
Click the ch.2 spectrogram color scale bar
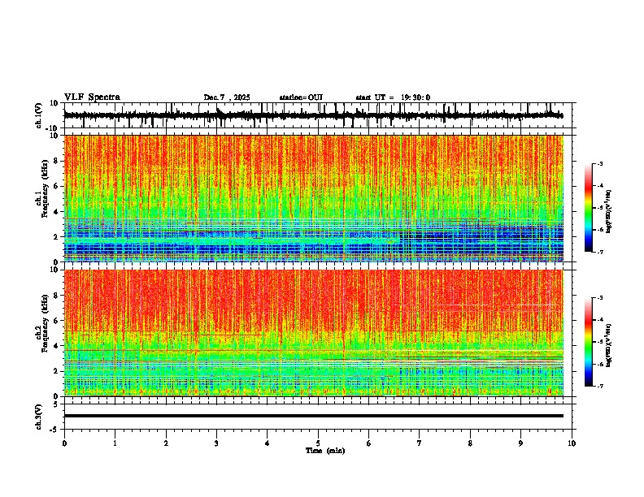(589, 342)
